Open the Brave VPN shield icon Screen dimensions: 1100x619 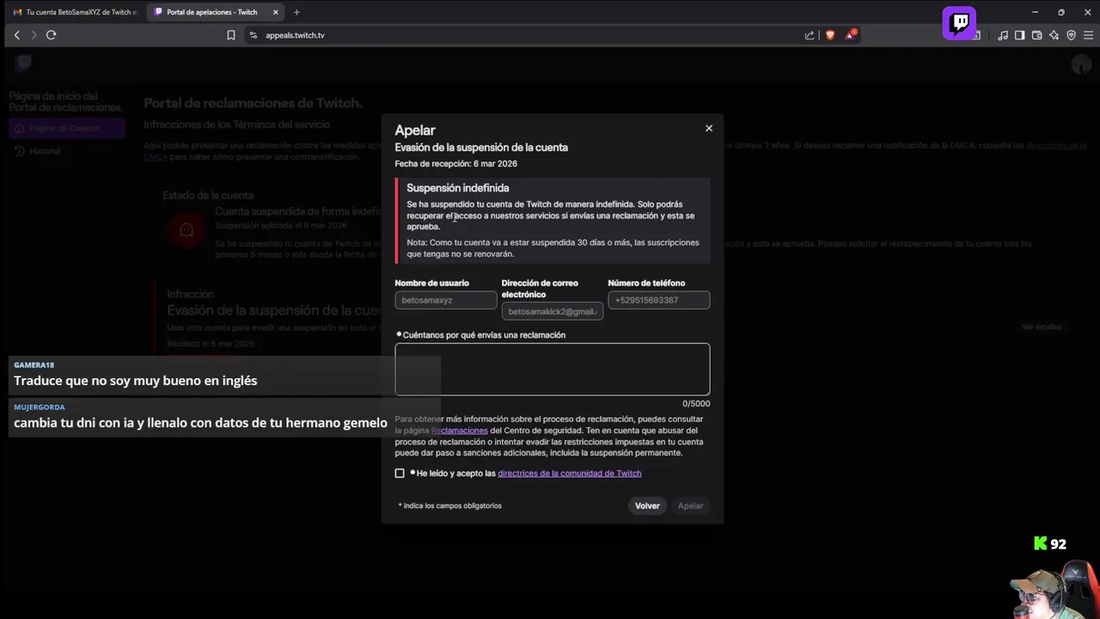[x=1071, y=35]
